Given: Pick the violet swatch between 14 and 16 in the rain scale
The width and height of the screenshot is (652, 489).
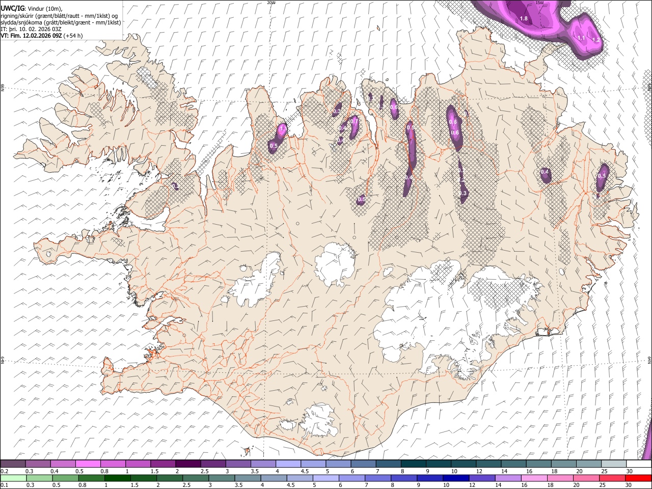Looking at the screenshot, I should 508,478.
